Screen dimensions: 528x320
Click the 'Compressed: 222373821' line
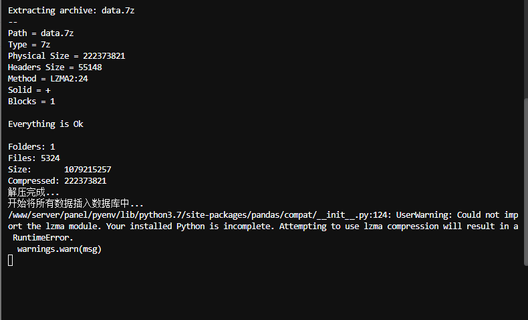(57, 181)
